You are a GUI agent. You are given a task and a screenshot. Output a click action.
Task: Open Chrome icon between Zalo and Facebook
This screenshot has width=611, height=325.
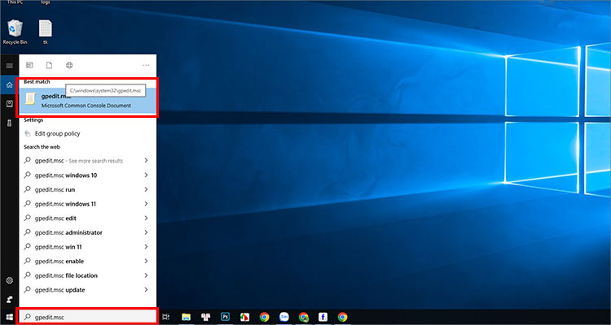(304, 317)
